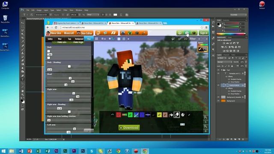
Task: Switch to the Background tab in Nova Skin
Action: tap(79, 39)
